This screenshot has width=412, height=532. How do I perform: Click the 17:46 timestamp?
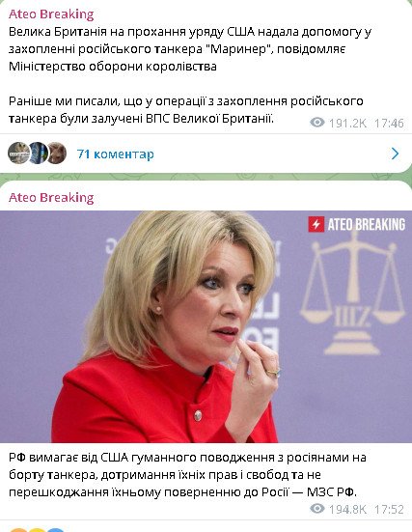[389, 123]
